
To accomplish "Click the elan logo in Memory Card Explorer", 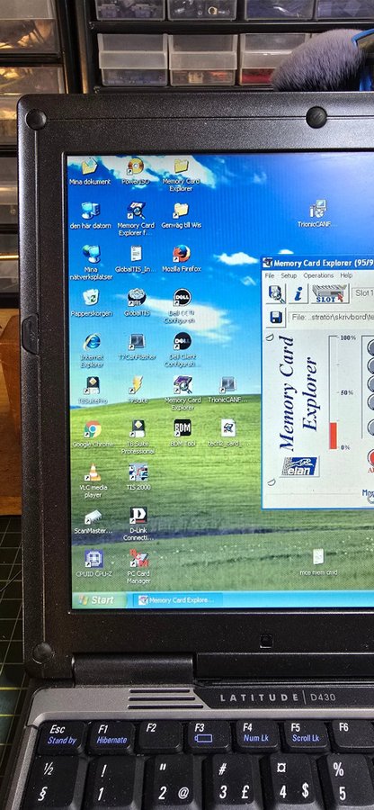I will [x=300, y=466].
